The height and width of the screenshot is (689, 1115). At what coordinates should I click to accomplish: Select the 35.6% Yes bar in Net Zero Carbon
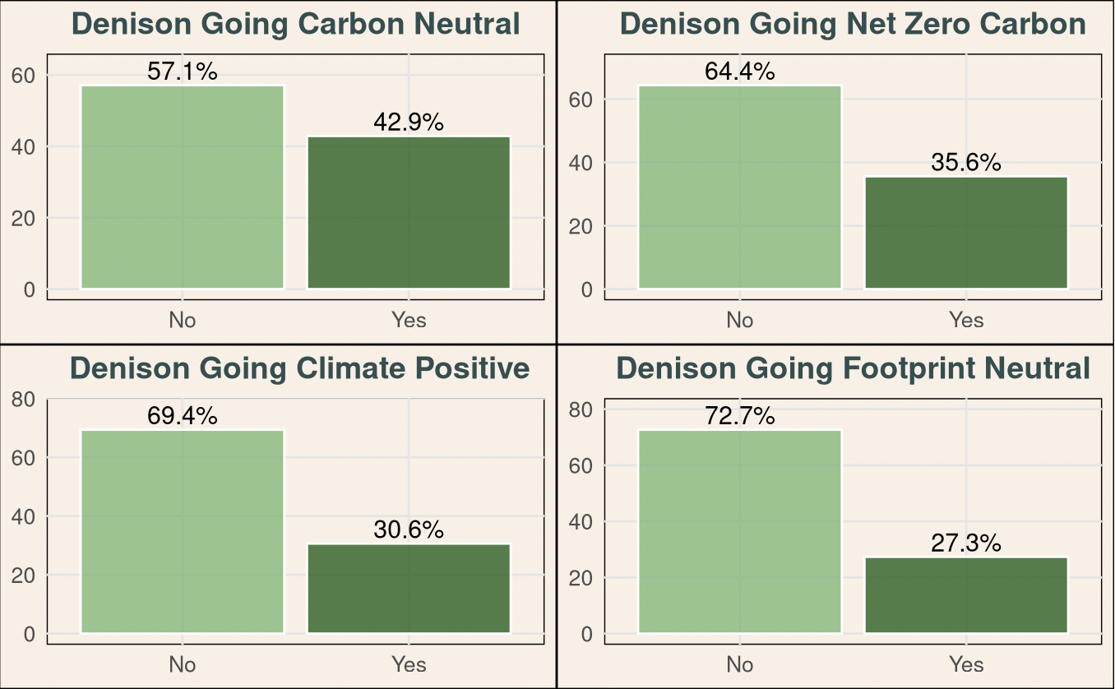click(x=966, y=233)
